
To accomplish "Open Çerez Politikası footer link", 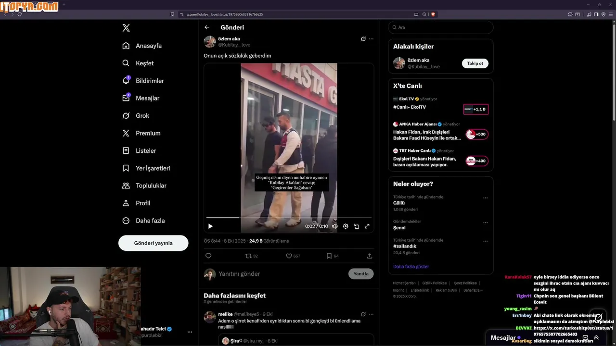I will coord(465,283).
